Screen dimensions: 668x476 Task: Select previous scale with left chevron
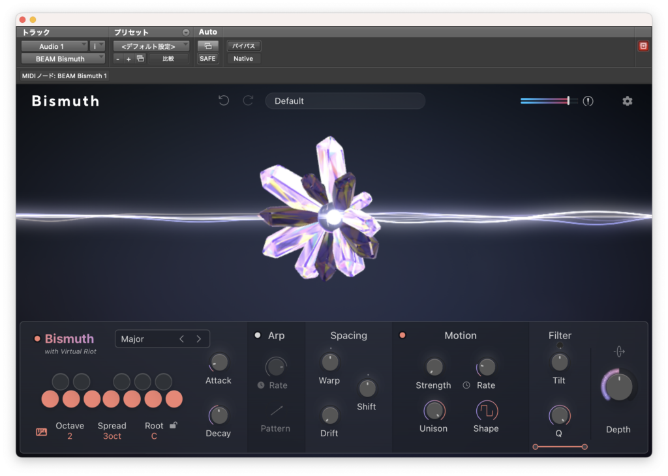182,339
